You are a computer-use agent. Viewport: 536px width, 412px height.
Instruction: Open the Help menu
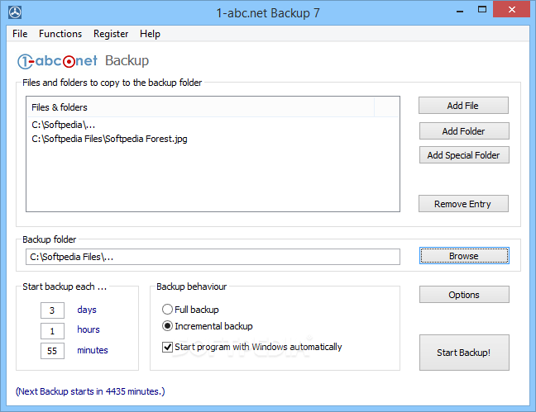(150, 34)
